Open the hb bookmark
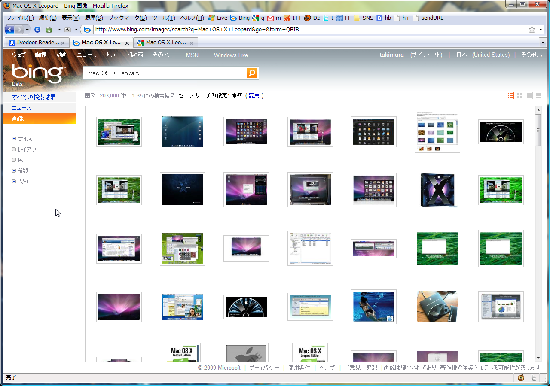Screen dimensions: 550x386 [384, 18]
